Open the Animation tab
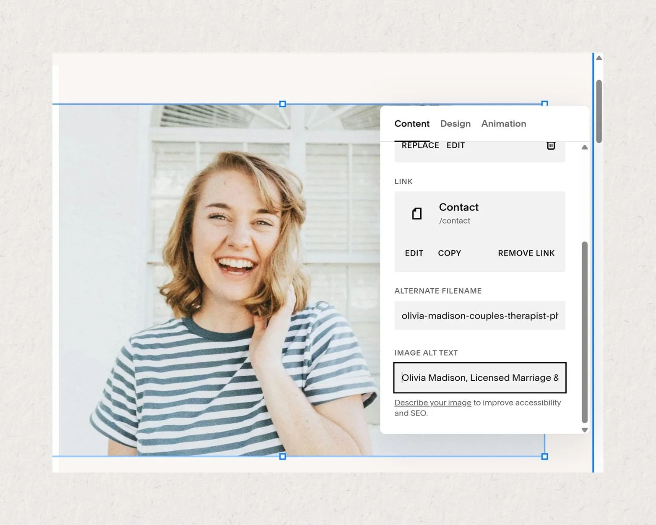The image size is (656, 525). pyautogui.click(x=503, y=124)
